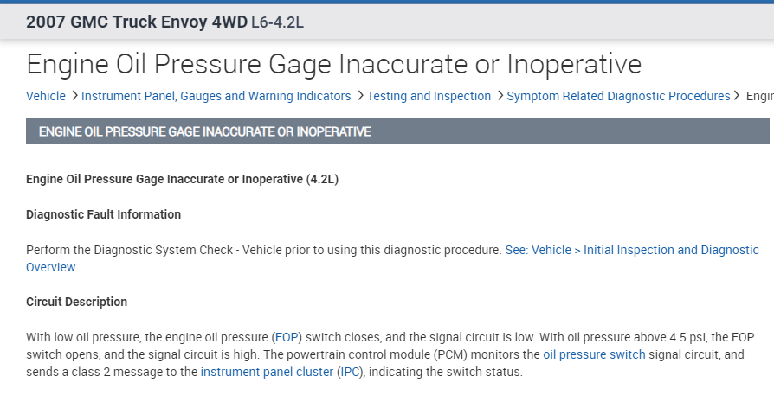The height and width of the screenshot is (395, 774).
Task: Click the chevron right after Vehicle breadcrumb
Action: pyautogui.click(x=74, y=96)
